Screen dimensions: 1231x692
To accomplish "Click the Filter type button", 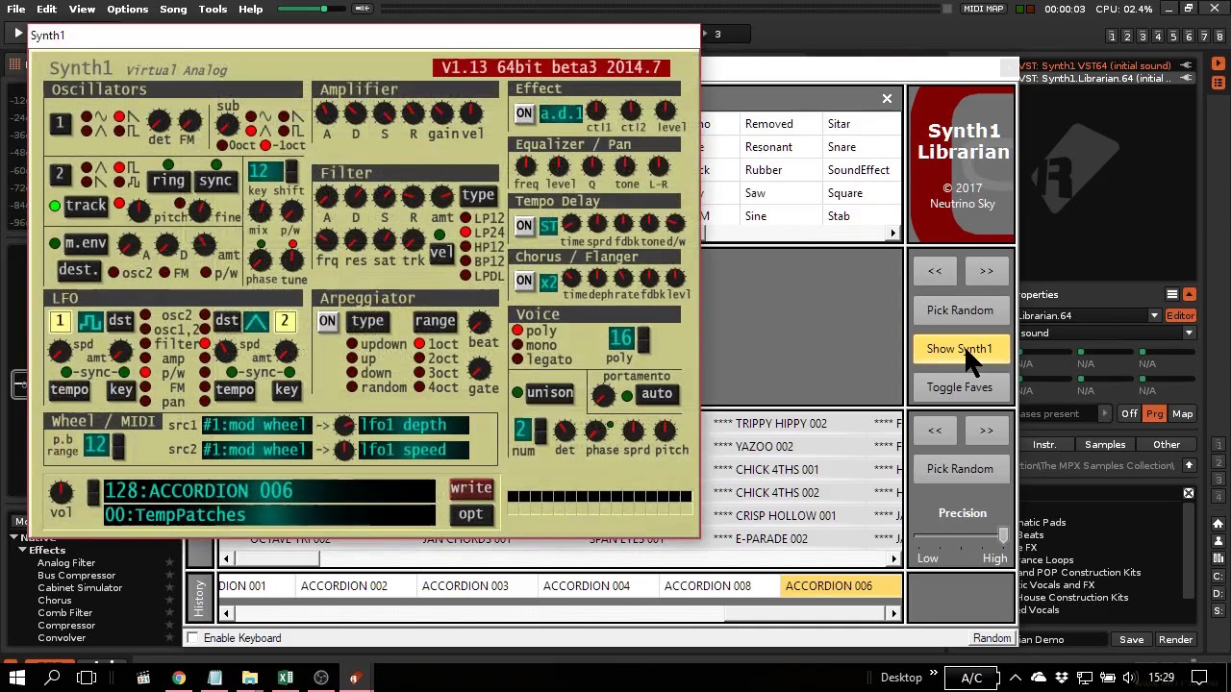I will (x=478, y=195).
